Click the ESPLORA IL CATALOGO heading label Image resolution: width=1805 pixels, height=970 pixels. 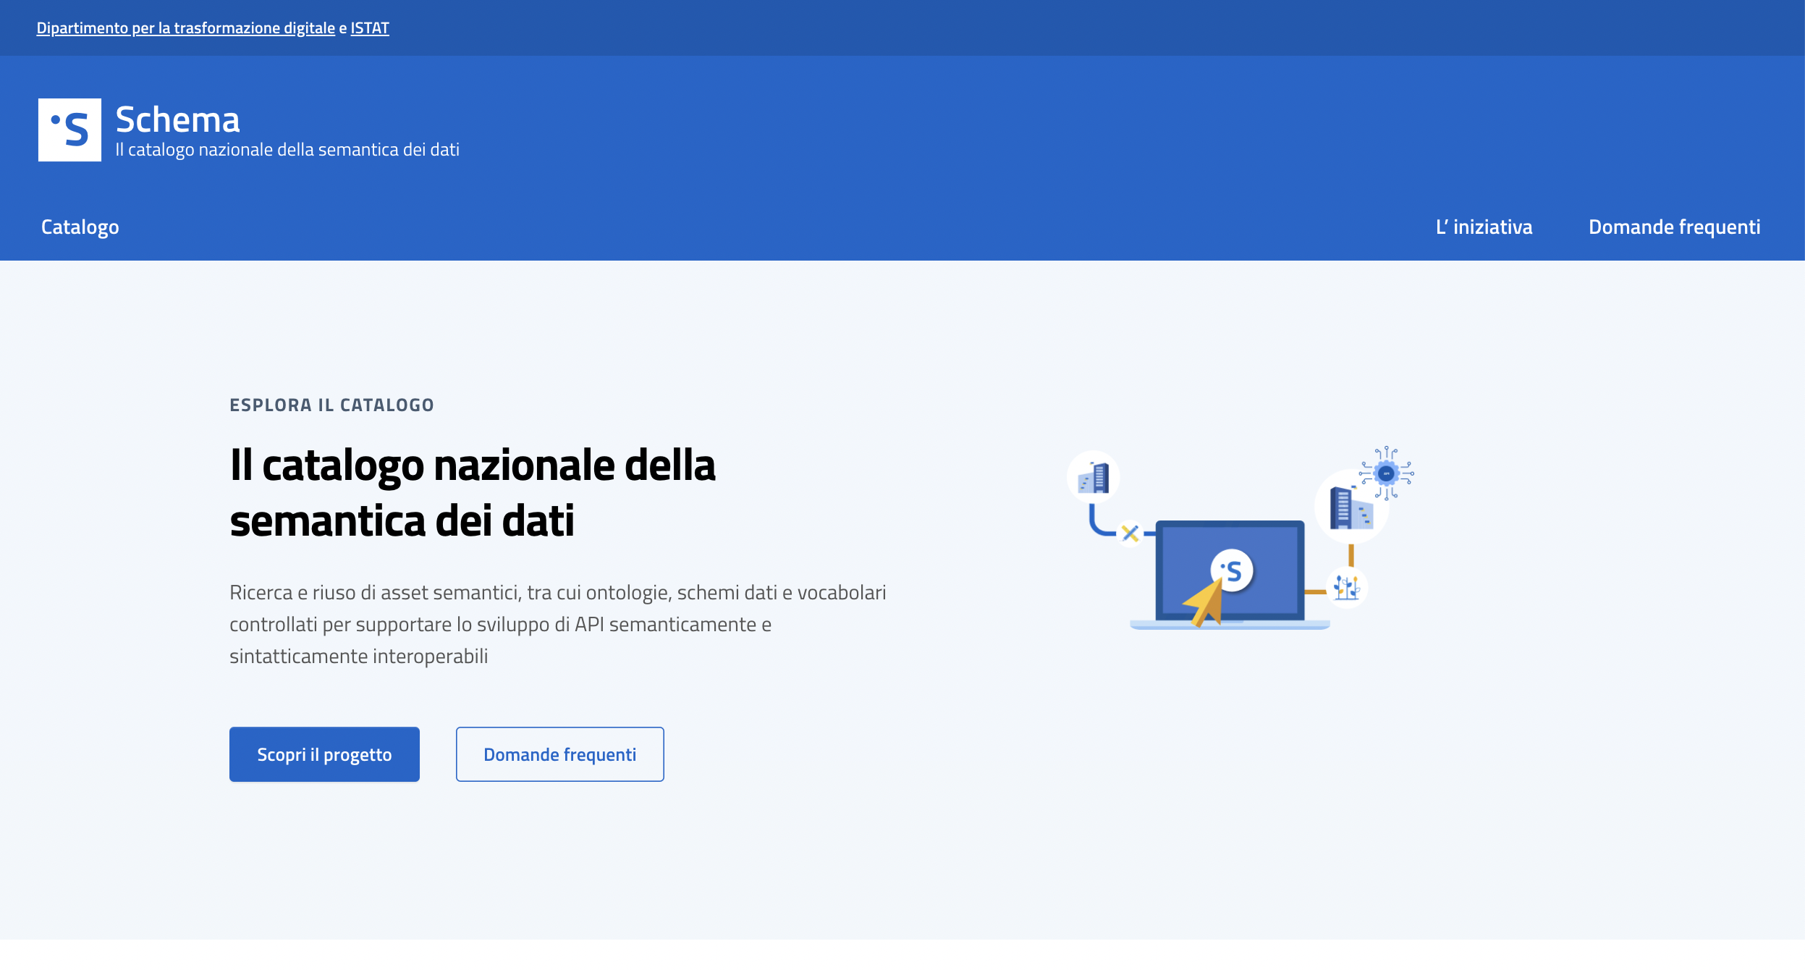coord(330,405)
